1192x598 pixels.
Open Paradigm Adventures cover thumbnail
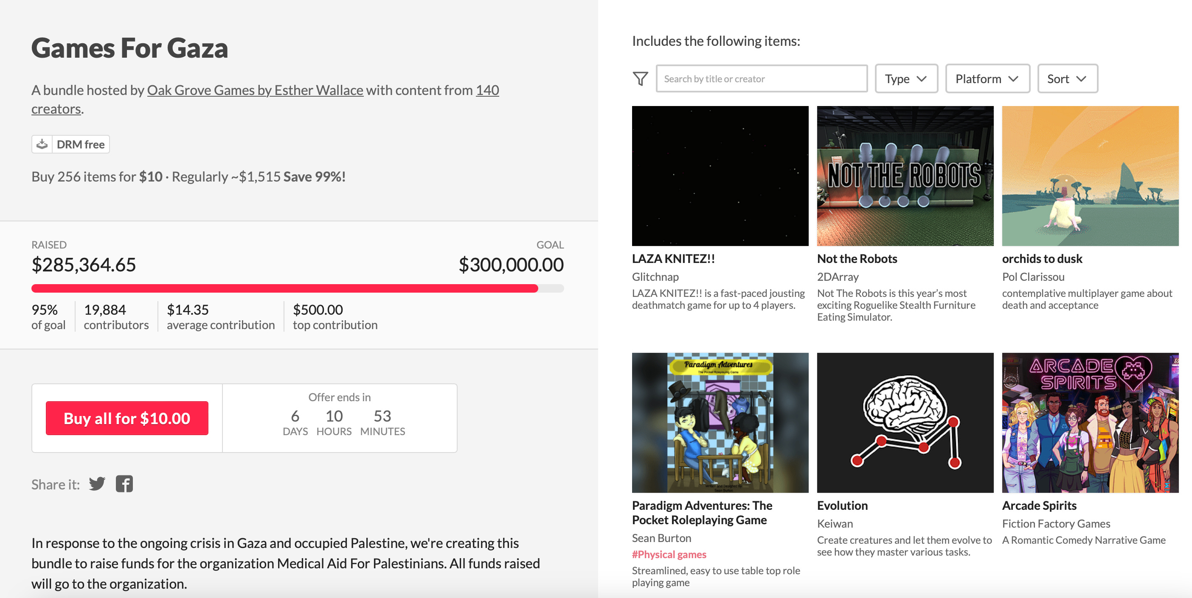[x=720, y=422]
